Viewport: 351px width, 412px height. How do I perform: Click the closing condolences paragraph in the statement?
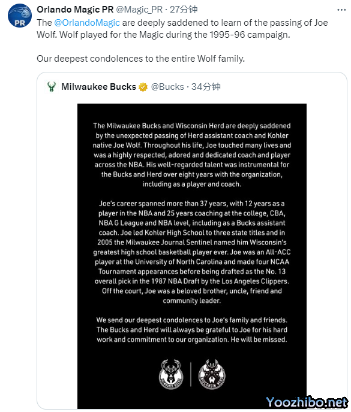pos(192,330)
